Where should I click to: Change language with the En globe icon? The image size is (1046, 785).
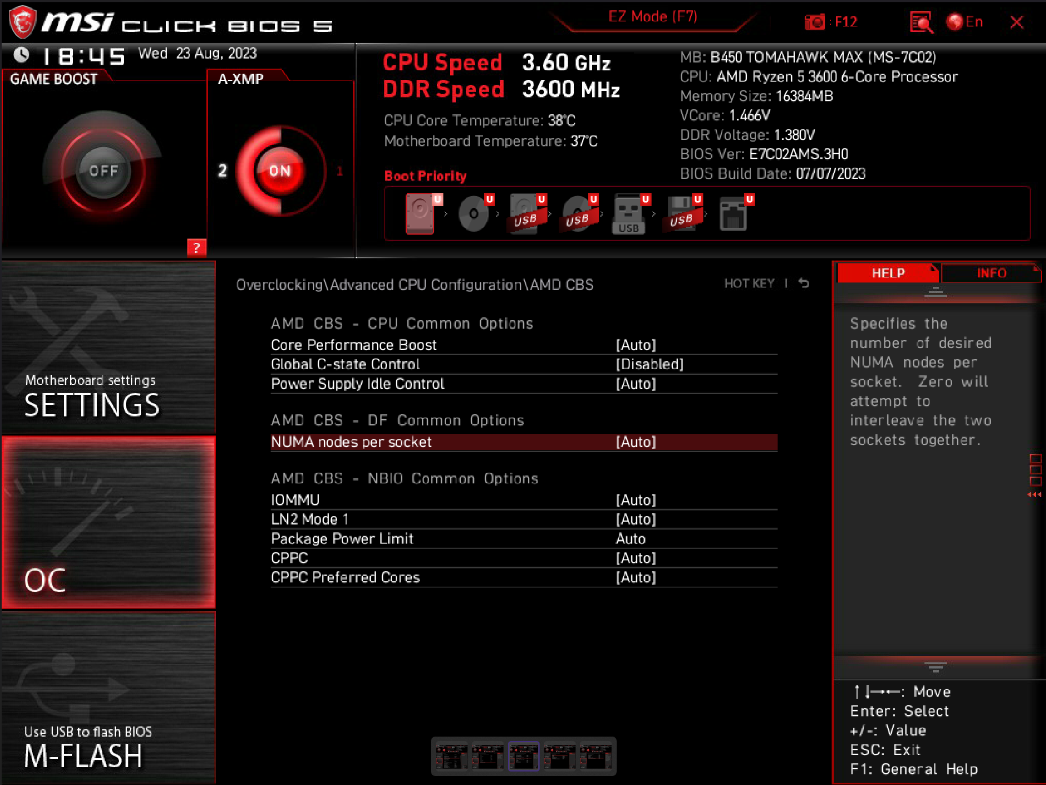(964, 22)
